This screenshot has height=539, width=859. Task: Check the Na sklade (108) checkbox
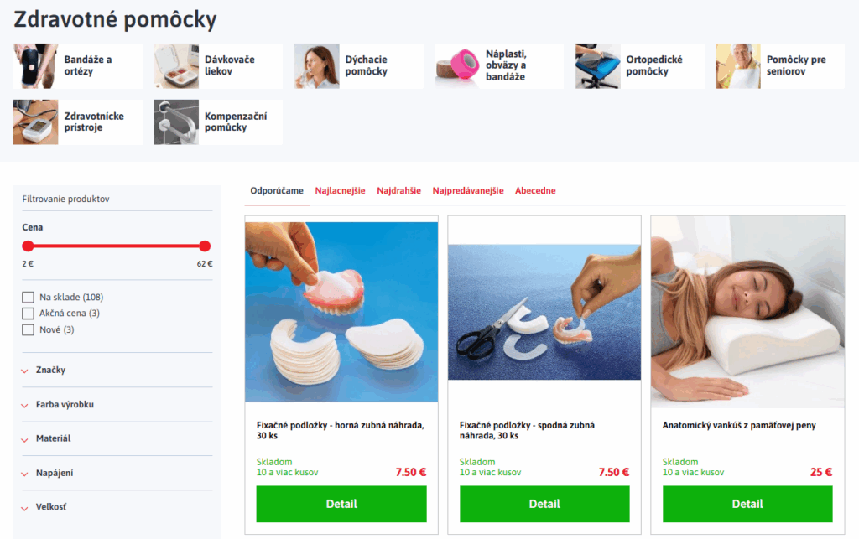click(28, 297)
